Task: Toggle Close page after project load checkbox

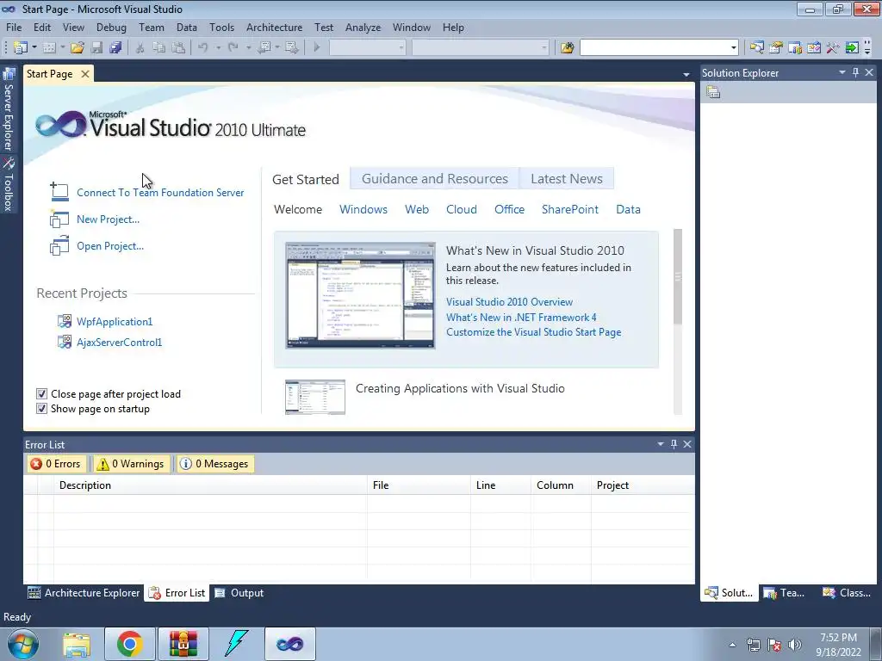Action: tap(41, 394)
